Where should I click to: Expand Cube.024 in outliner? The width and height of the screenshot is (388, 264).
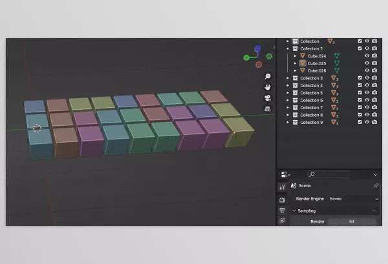[295, 56]
